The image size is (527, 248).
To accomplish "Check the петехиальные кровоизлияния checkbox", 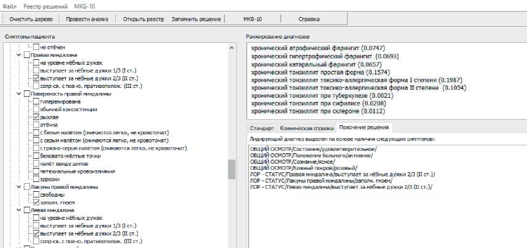I will 36,172.
